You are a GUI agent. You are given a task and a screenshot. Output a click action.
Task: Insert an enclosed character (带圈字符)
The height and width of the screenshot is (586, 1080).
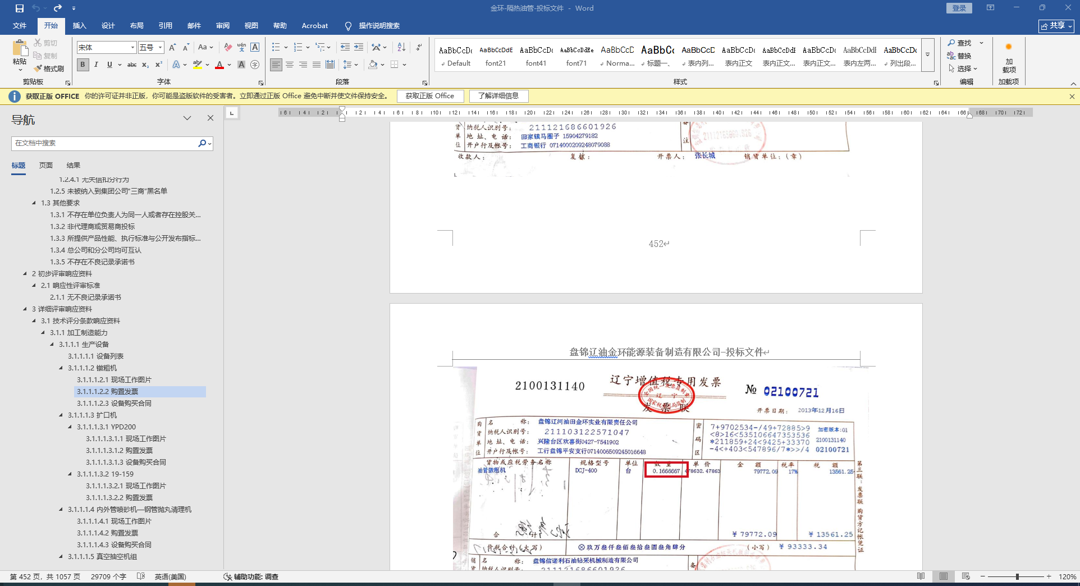coord(255,65)
